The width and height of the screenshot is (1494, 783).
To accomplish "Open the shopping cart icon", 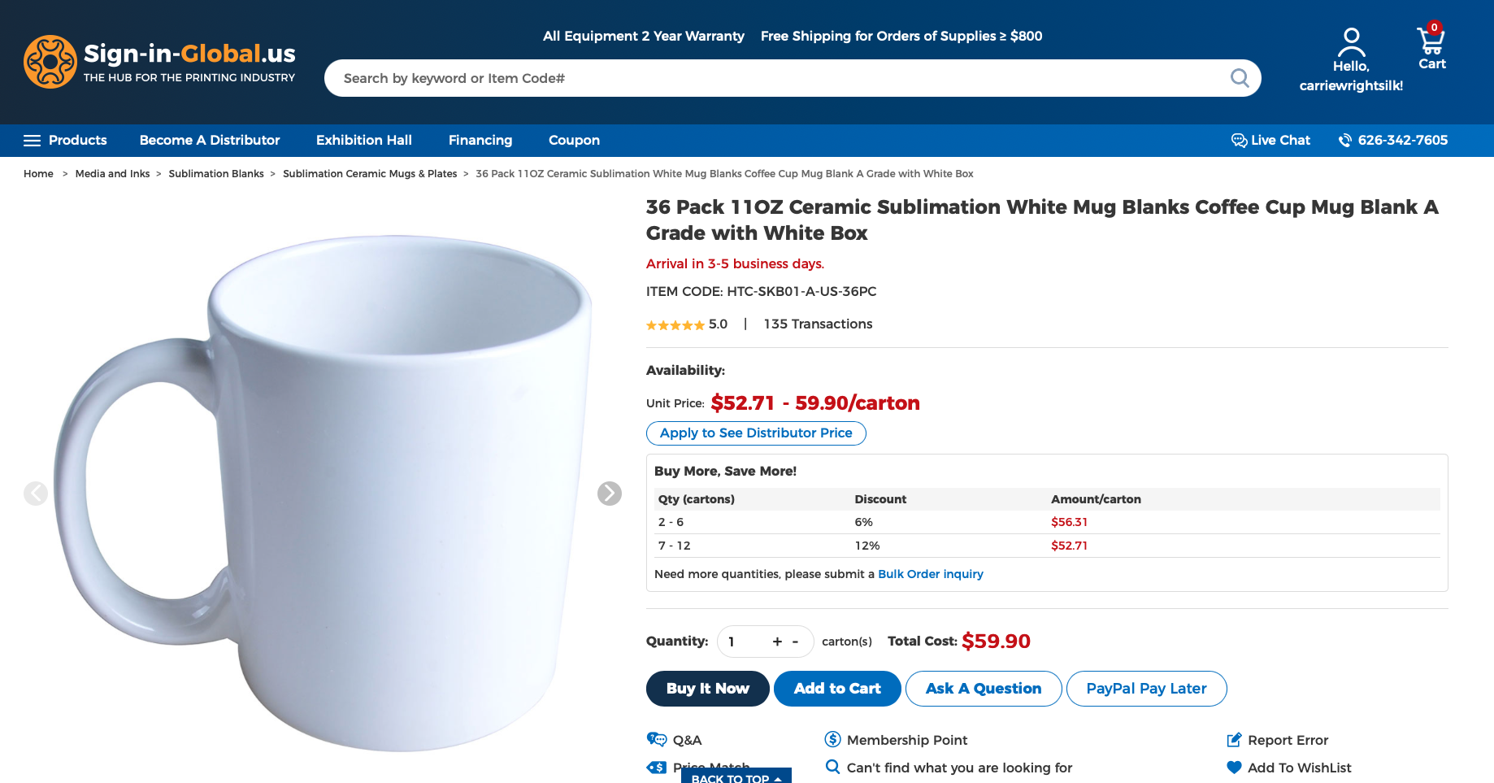I will click(x=1431, y=40).
